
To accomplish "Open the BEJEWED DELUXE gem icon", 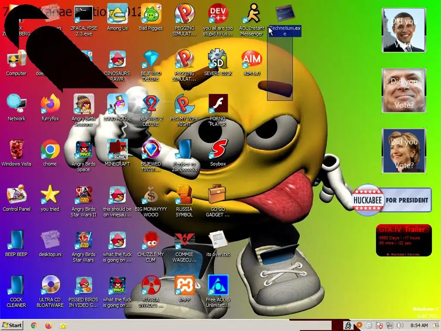I will click(x=151, y=66).
